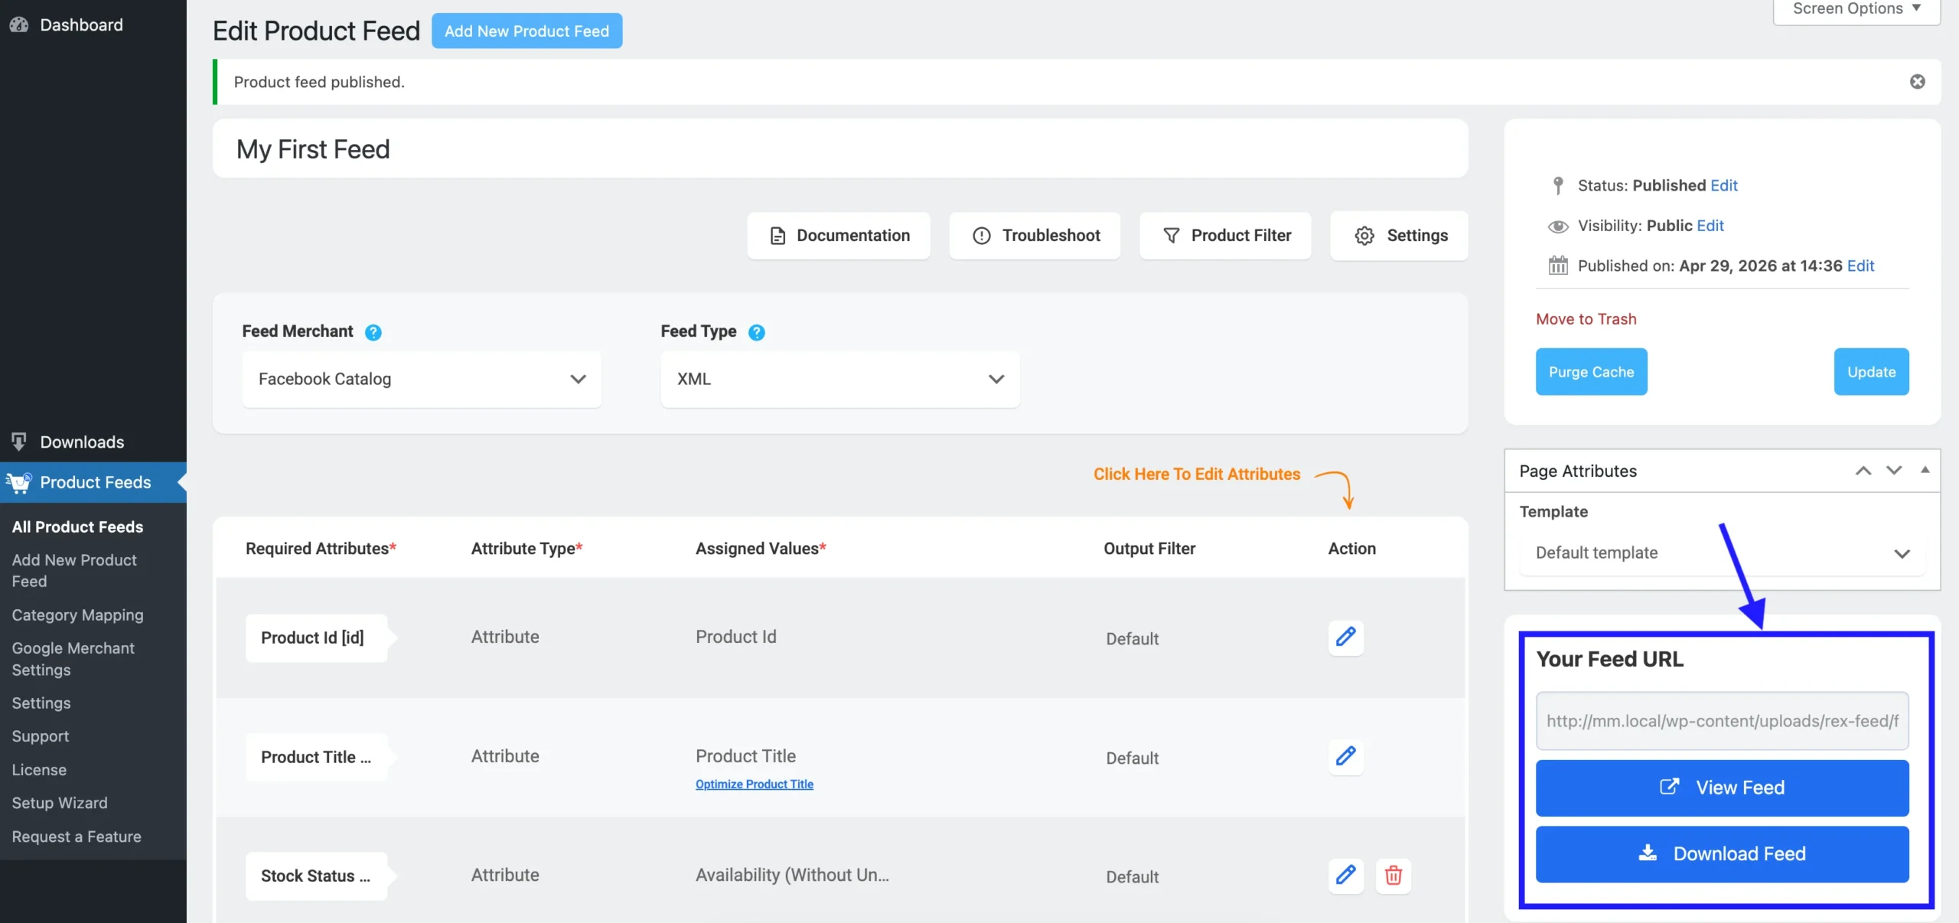Dismiss the 'Product feed published' notice

click(1917, 82)
